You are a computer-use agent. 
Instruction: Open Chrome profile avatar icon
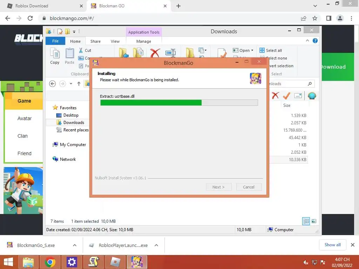340,18
